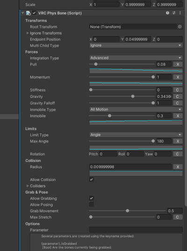Open the Pull curve editor
The image size is (187, 251).
(136, 70)
